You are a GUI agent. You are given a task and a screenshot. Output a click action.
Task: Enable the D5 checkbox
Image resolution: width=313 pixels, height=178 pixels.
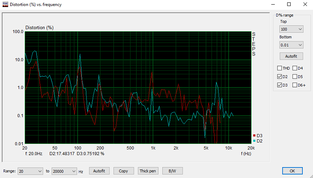click(x=295, y=77)
